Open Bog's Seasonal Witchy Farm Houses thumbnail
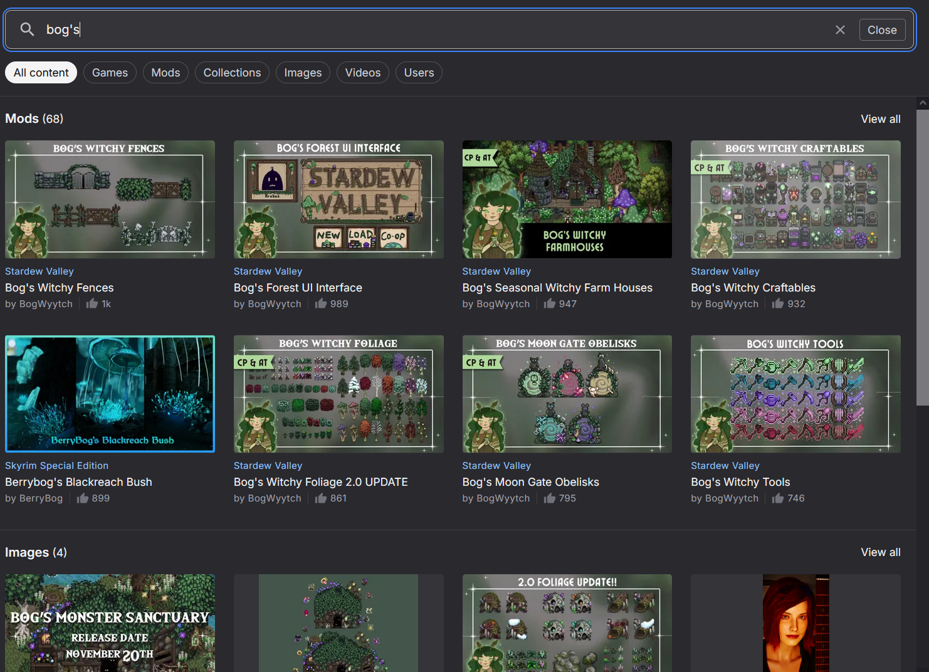The height and width of the screenshot is (672, 929). point(567,199)
